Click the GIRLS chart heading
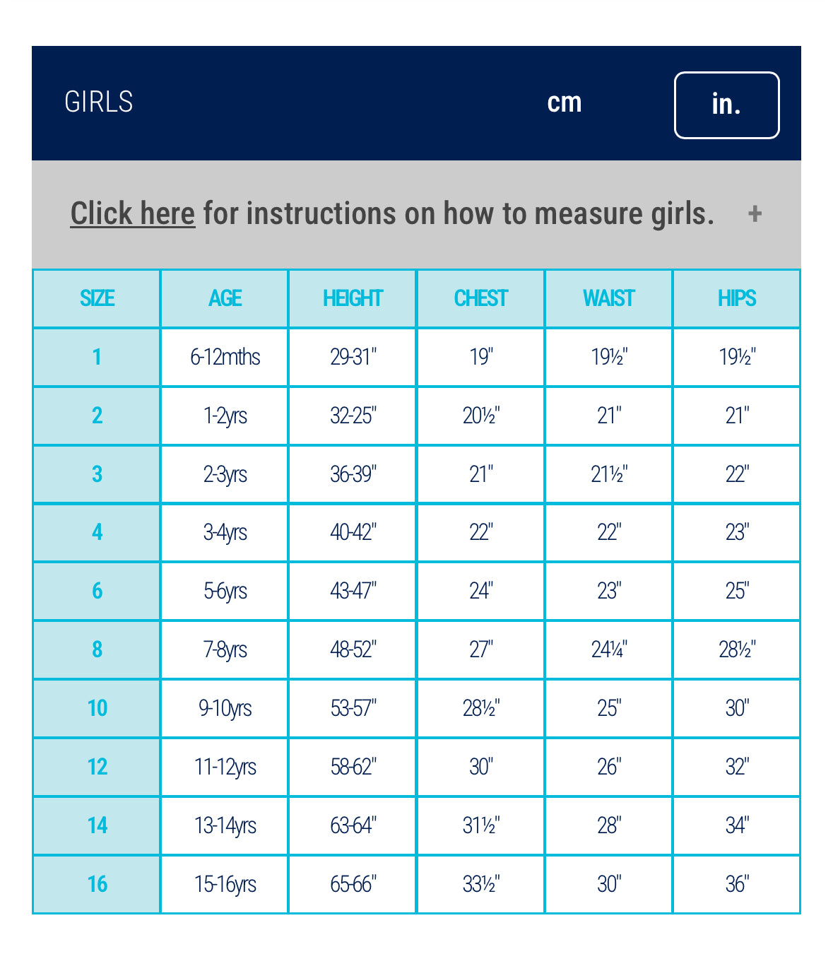The height and width of the screenshot is (959, 833). coord(99,102)
